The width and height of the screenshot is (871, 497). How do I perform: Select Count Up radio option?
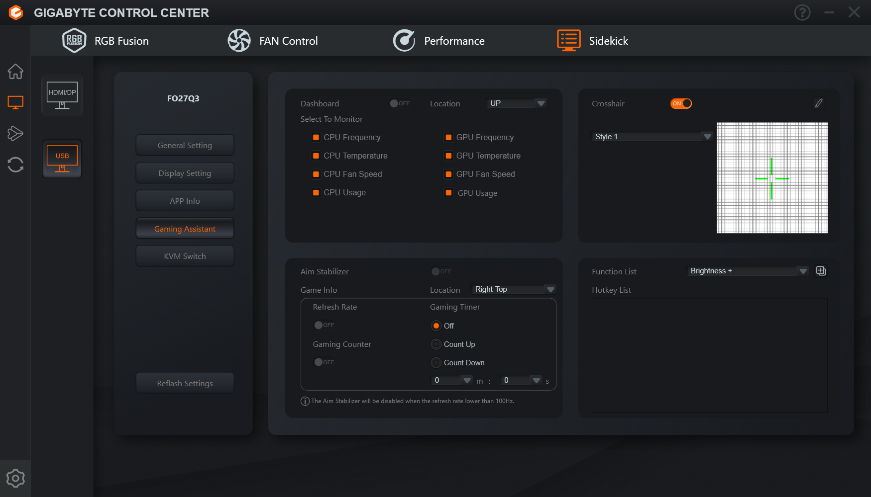(x=436, y=344)
